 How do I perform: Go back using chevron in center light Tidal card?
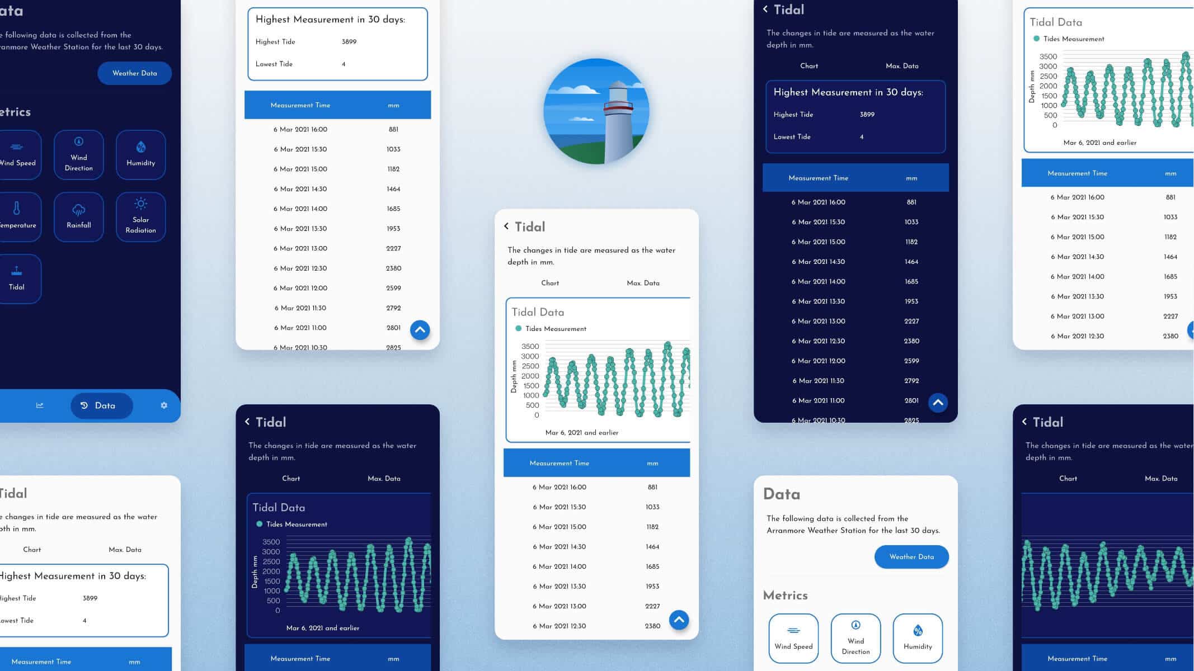(x=506, y=226)
